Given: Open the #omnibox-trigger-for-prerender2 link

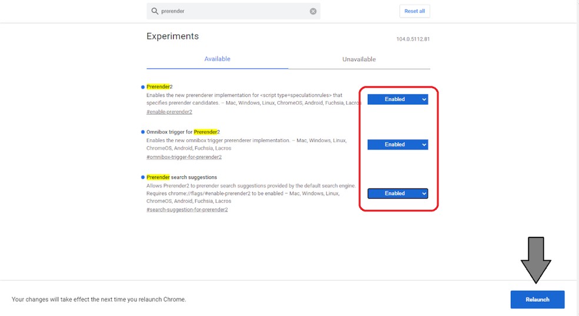Looking at the screenshot, I should [184, 157].
